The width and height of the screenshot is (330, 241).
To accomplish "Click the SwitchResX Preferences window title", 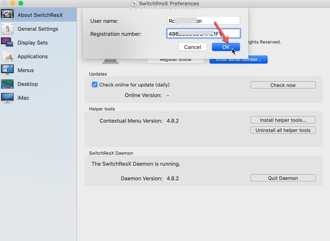I will (169, 3).
